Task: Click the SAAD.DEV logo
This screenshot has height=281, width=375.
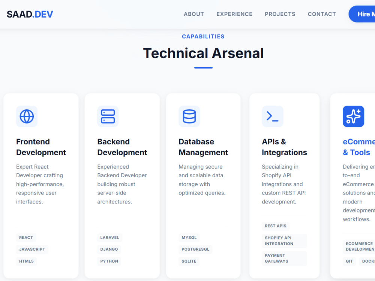Action: 30,14
